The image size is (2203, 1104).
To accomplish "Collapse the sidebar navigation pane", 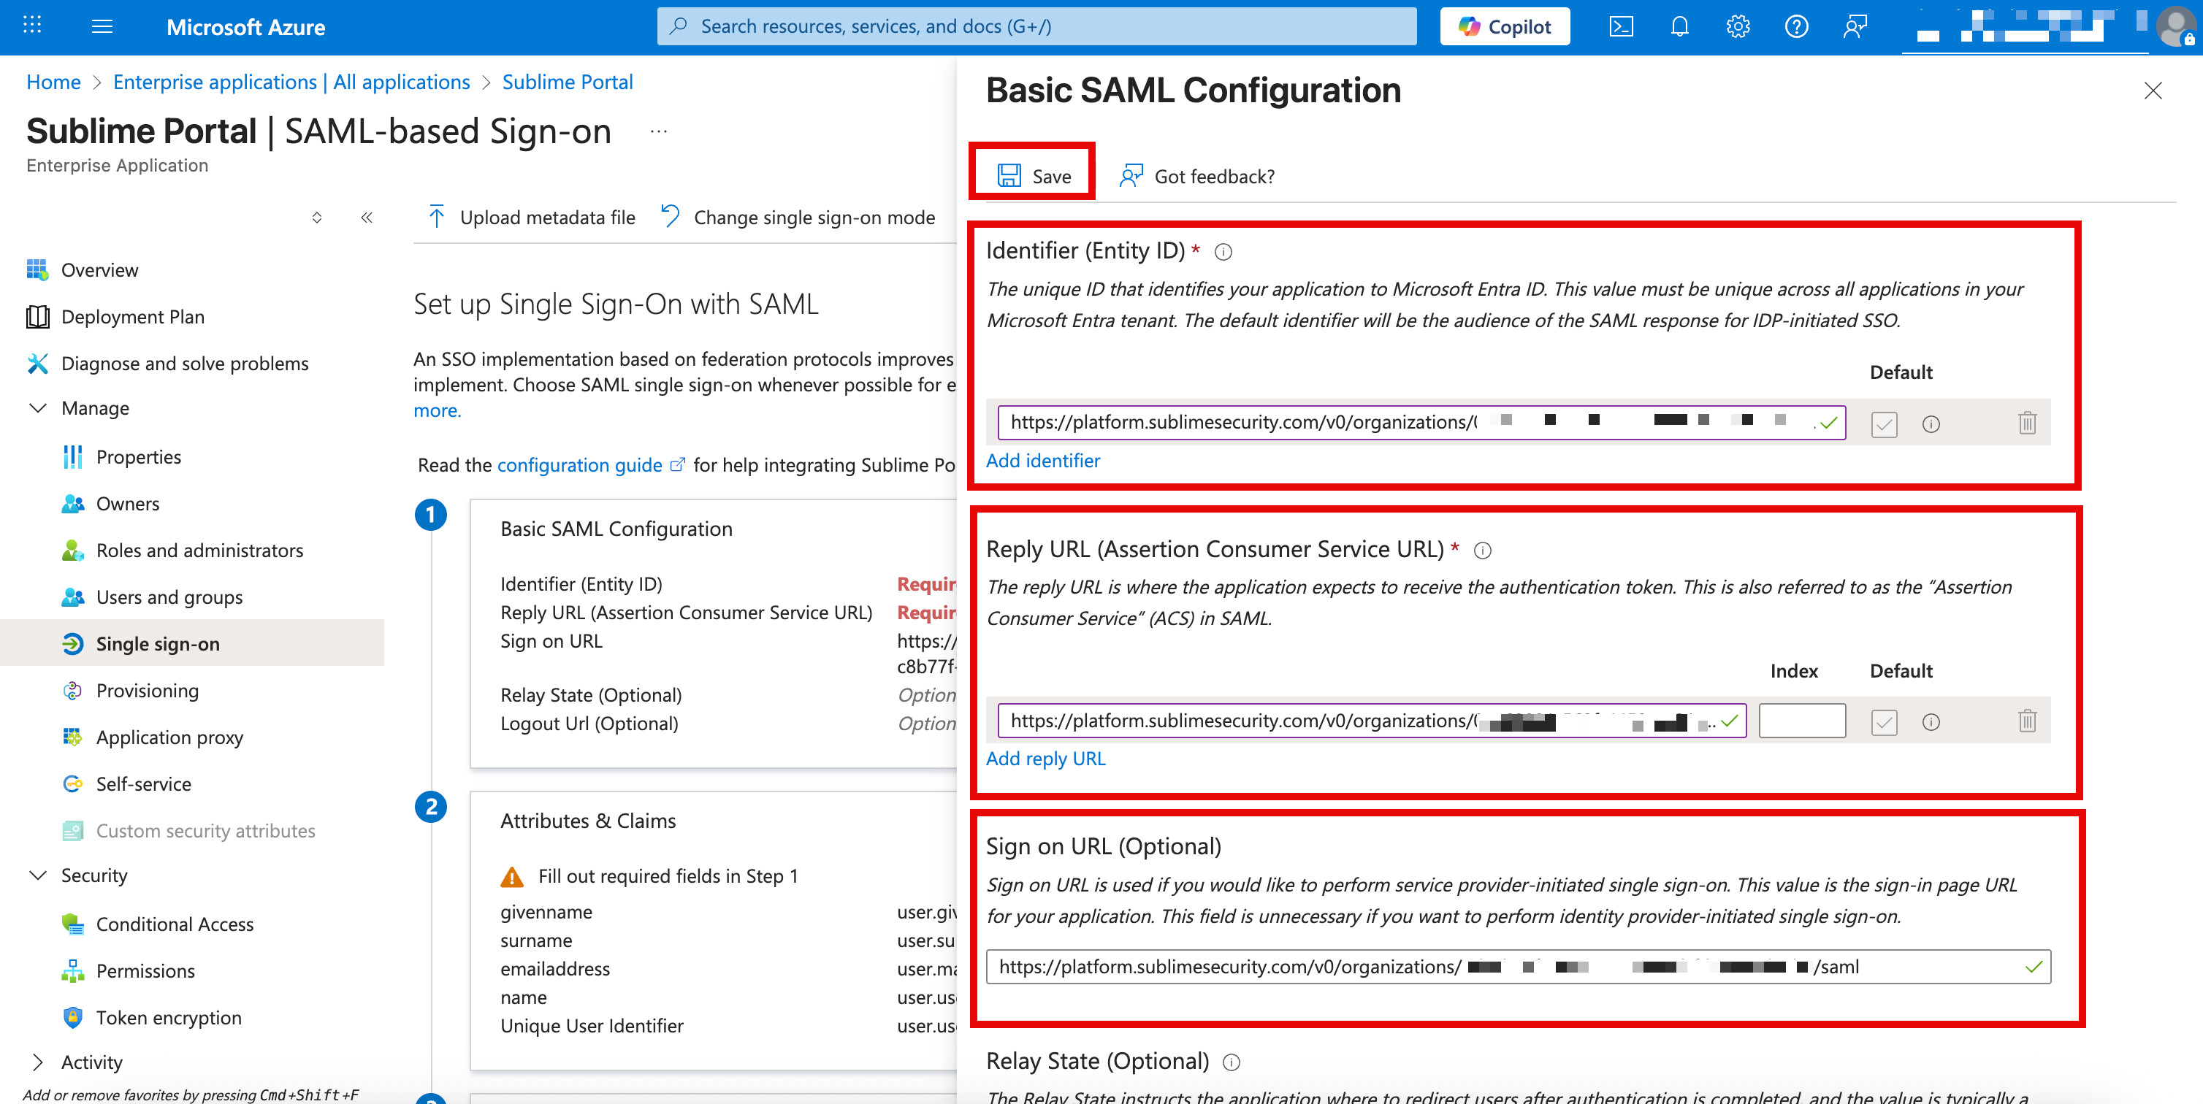I will tap(366, 217).
